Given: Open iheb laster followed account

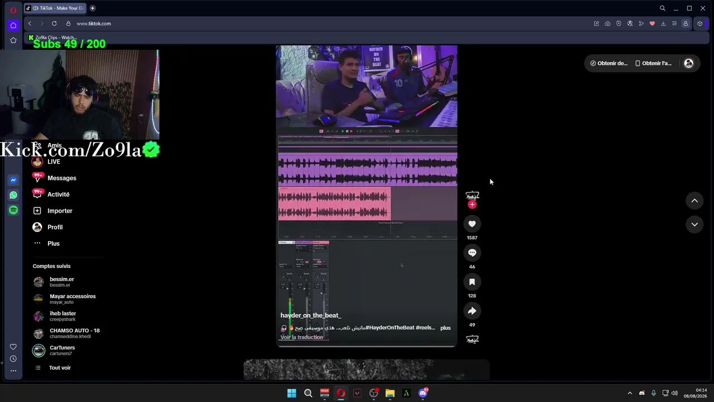Looking at the screenshot, I should tap(55, 316).
